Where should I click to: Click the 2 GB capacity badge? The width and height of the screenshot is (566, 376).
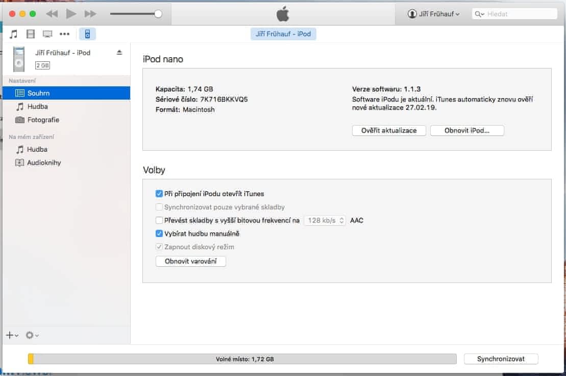[42, 65]
